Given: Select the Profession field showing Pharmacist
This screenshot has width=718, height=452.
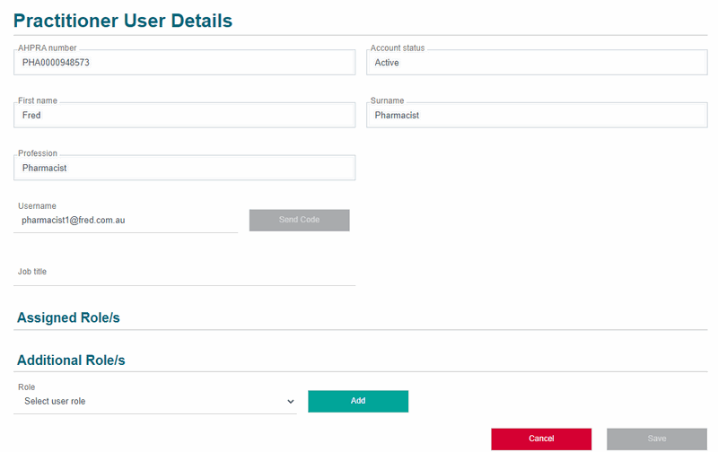Looking at the screenshot, I should pyautogui.click(x=184, y=168).
